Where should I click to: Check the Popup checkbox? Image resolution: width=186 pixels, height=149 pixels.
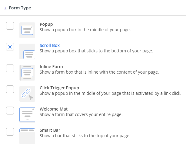(x=10, y=26)
